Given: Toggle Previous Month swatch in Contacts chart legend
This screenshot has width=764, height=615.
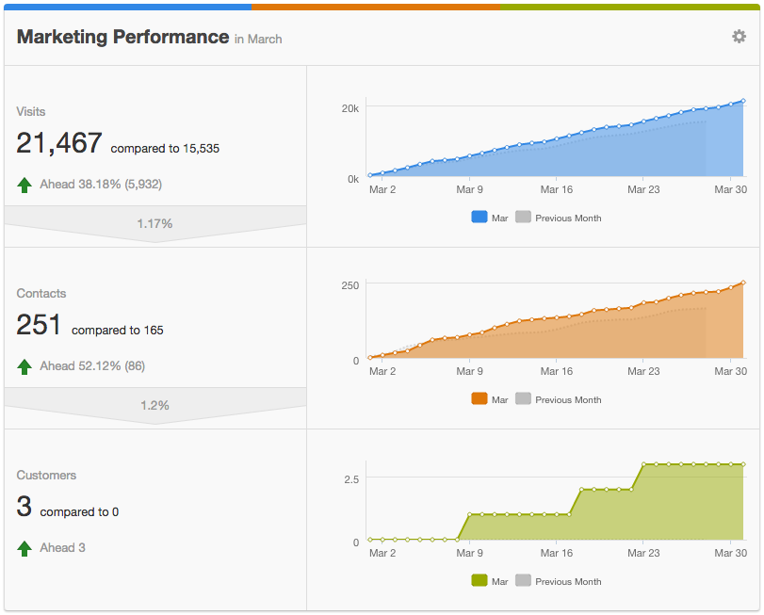Looking at the screenshot, I should (523, 398).
